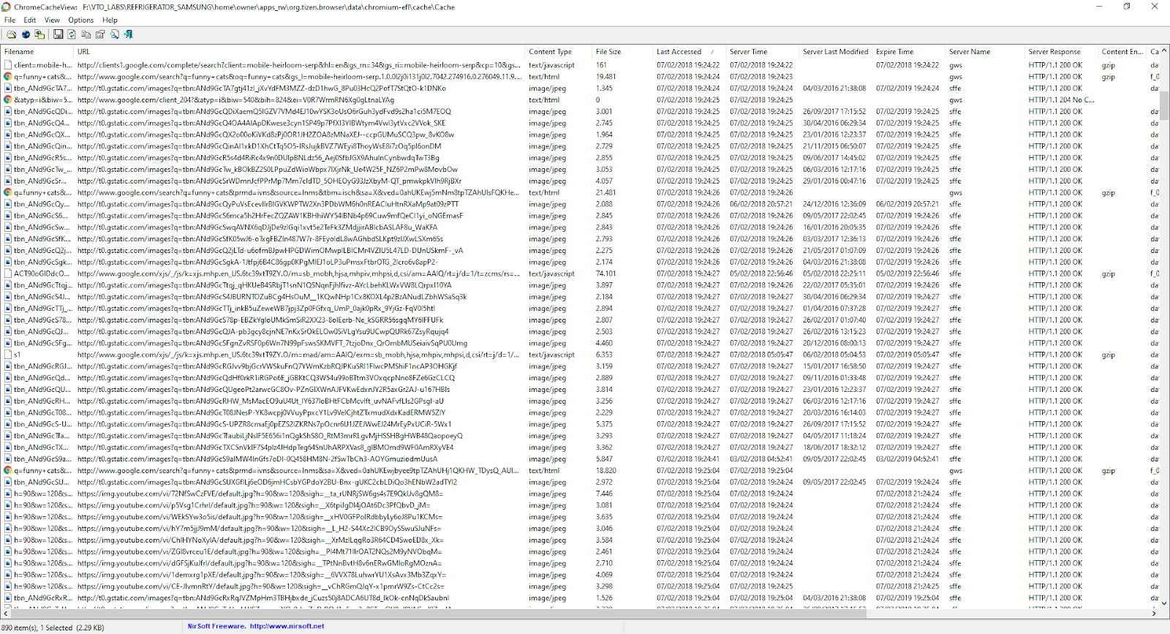Click image file icon of tbn_ANd9GcT08... row
Viewport: 1170px width, 634px height.
pos(8,412)
